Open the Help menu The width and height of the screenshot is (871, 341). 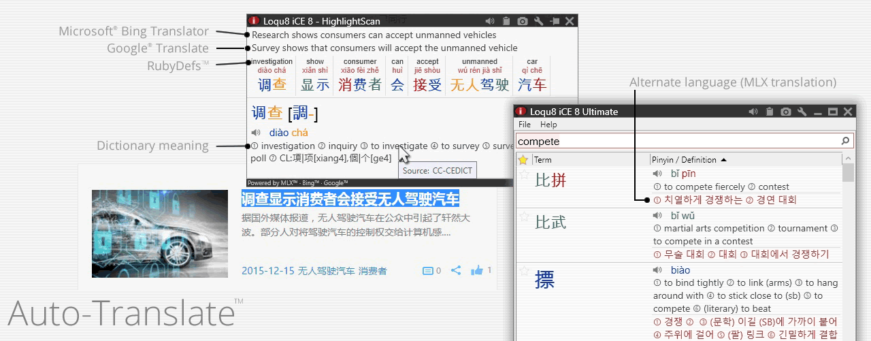coord(548,125)
